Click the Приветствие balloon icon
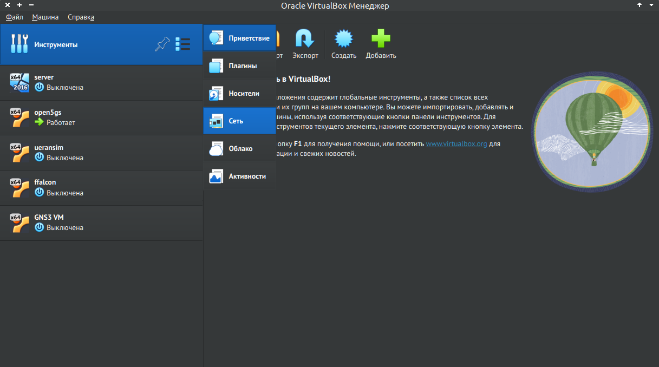Viewport: 659px width, 367px height. 216,38
